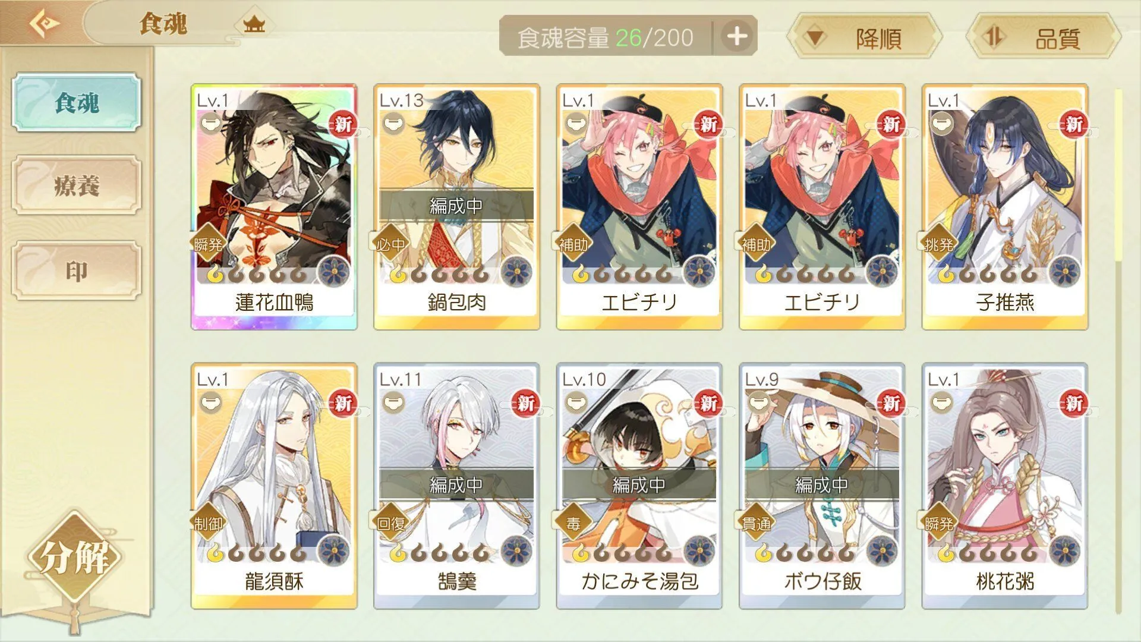Select the 食魂 sidebar tab
This screenshot has width=1141, height=642.
[x=77, y=102]
